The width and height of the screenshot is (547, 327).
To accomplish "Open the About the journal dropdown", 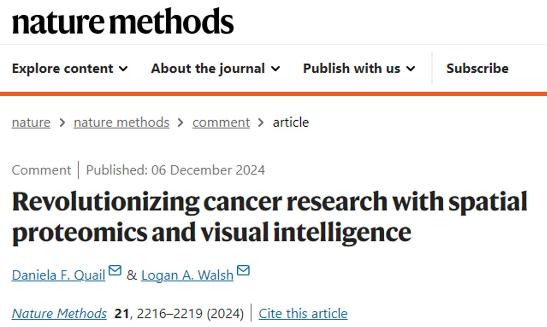I will point(215,68).
